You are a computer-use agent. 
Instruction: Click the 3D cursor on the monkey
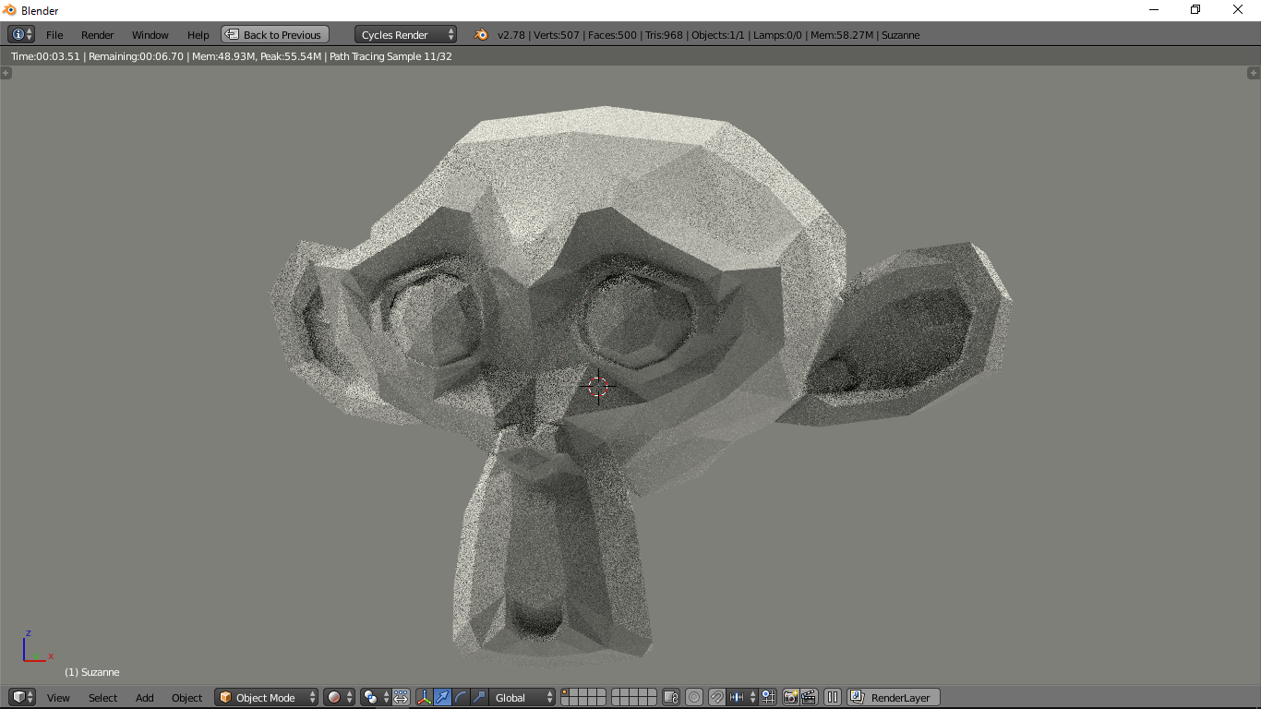(598, 386)
